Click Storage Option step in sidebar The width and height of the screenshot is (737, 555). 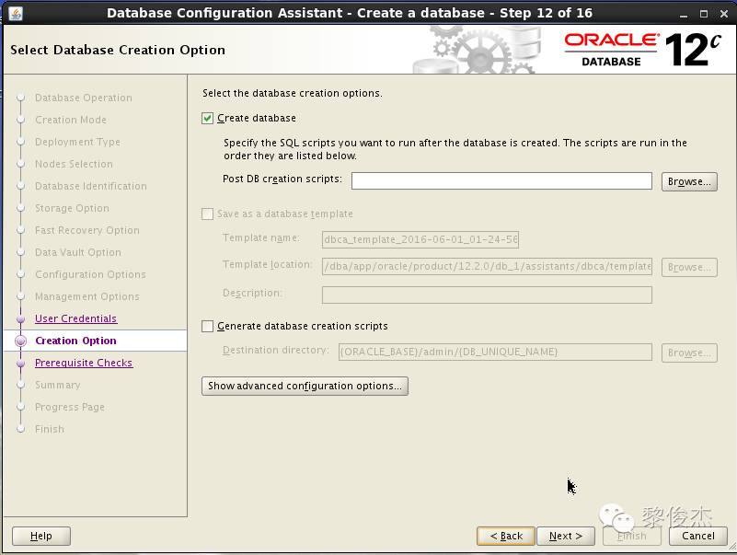[x=72, y=208]
